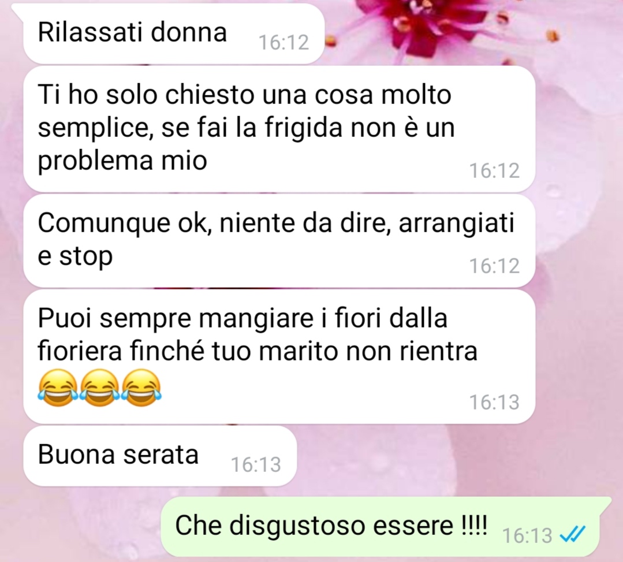Click the third laughing-crying emoji
623x562 pixels.
[141, 388]
